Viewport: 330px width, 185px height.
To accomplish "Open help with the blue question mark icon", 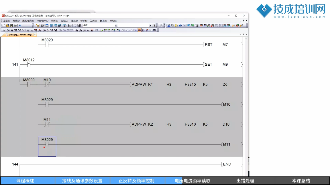I will click(20, 25).
